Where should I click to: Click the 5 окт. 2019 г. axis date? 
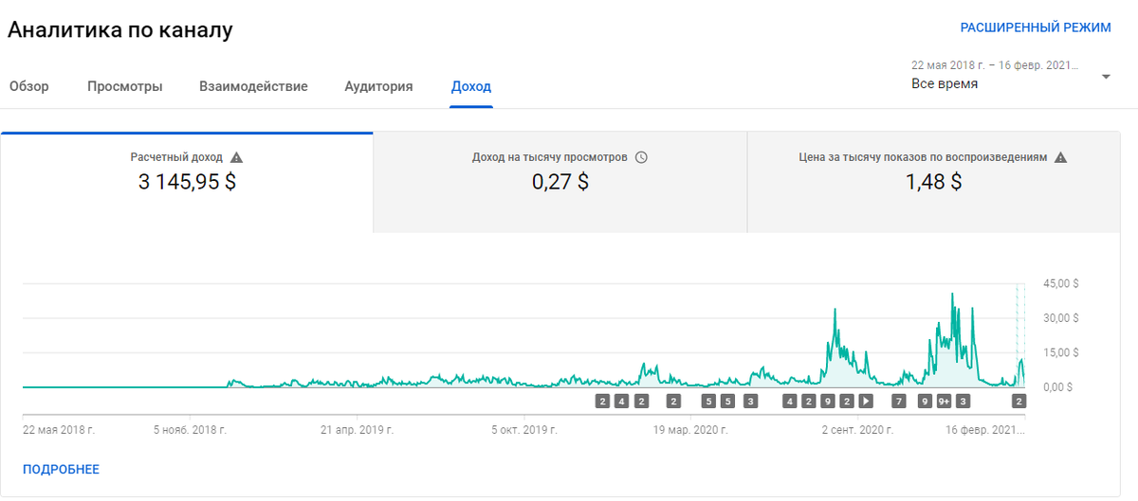526,429
